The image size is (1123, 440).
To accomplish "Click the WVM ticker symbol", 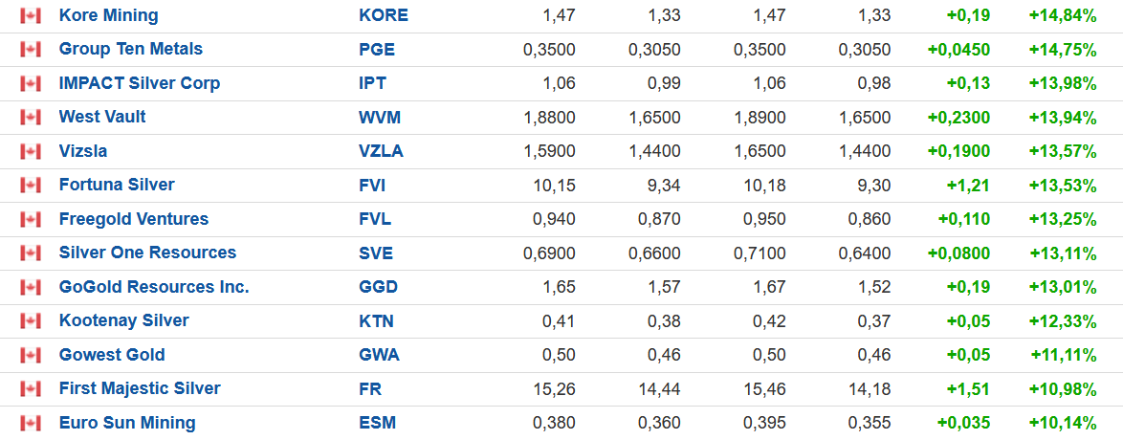I will pyautogui.click(x=380, y=117).
